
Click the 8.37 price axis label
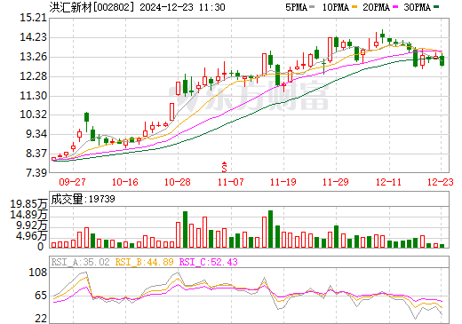(36, 154)
